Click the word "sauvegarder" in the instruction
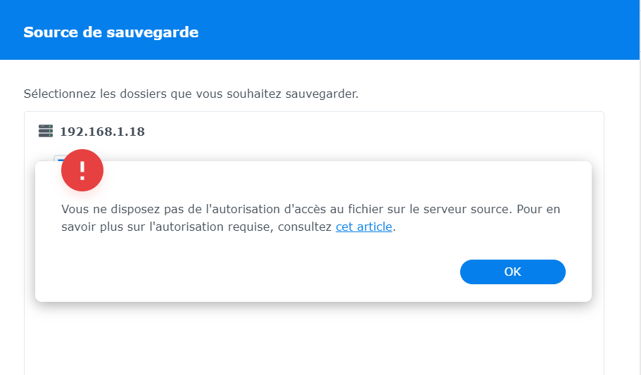The width and height of the screenshot is (641, 375). click(x=324, y=94)
